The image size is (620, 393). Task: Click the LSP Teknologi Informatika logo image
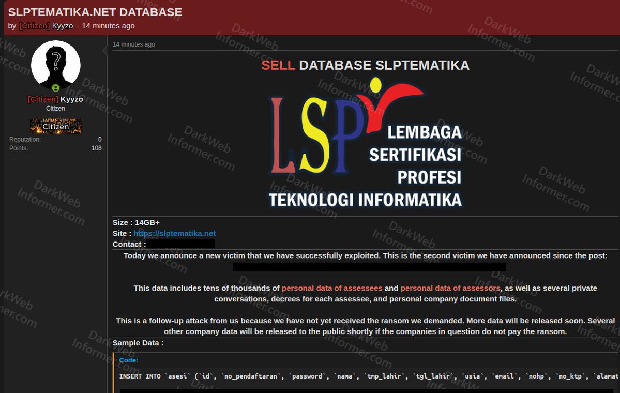pyautogui.click(x=366, y=143)
